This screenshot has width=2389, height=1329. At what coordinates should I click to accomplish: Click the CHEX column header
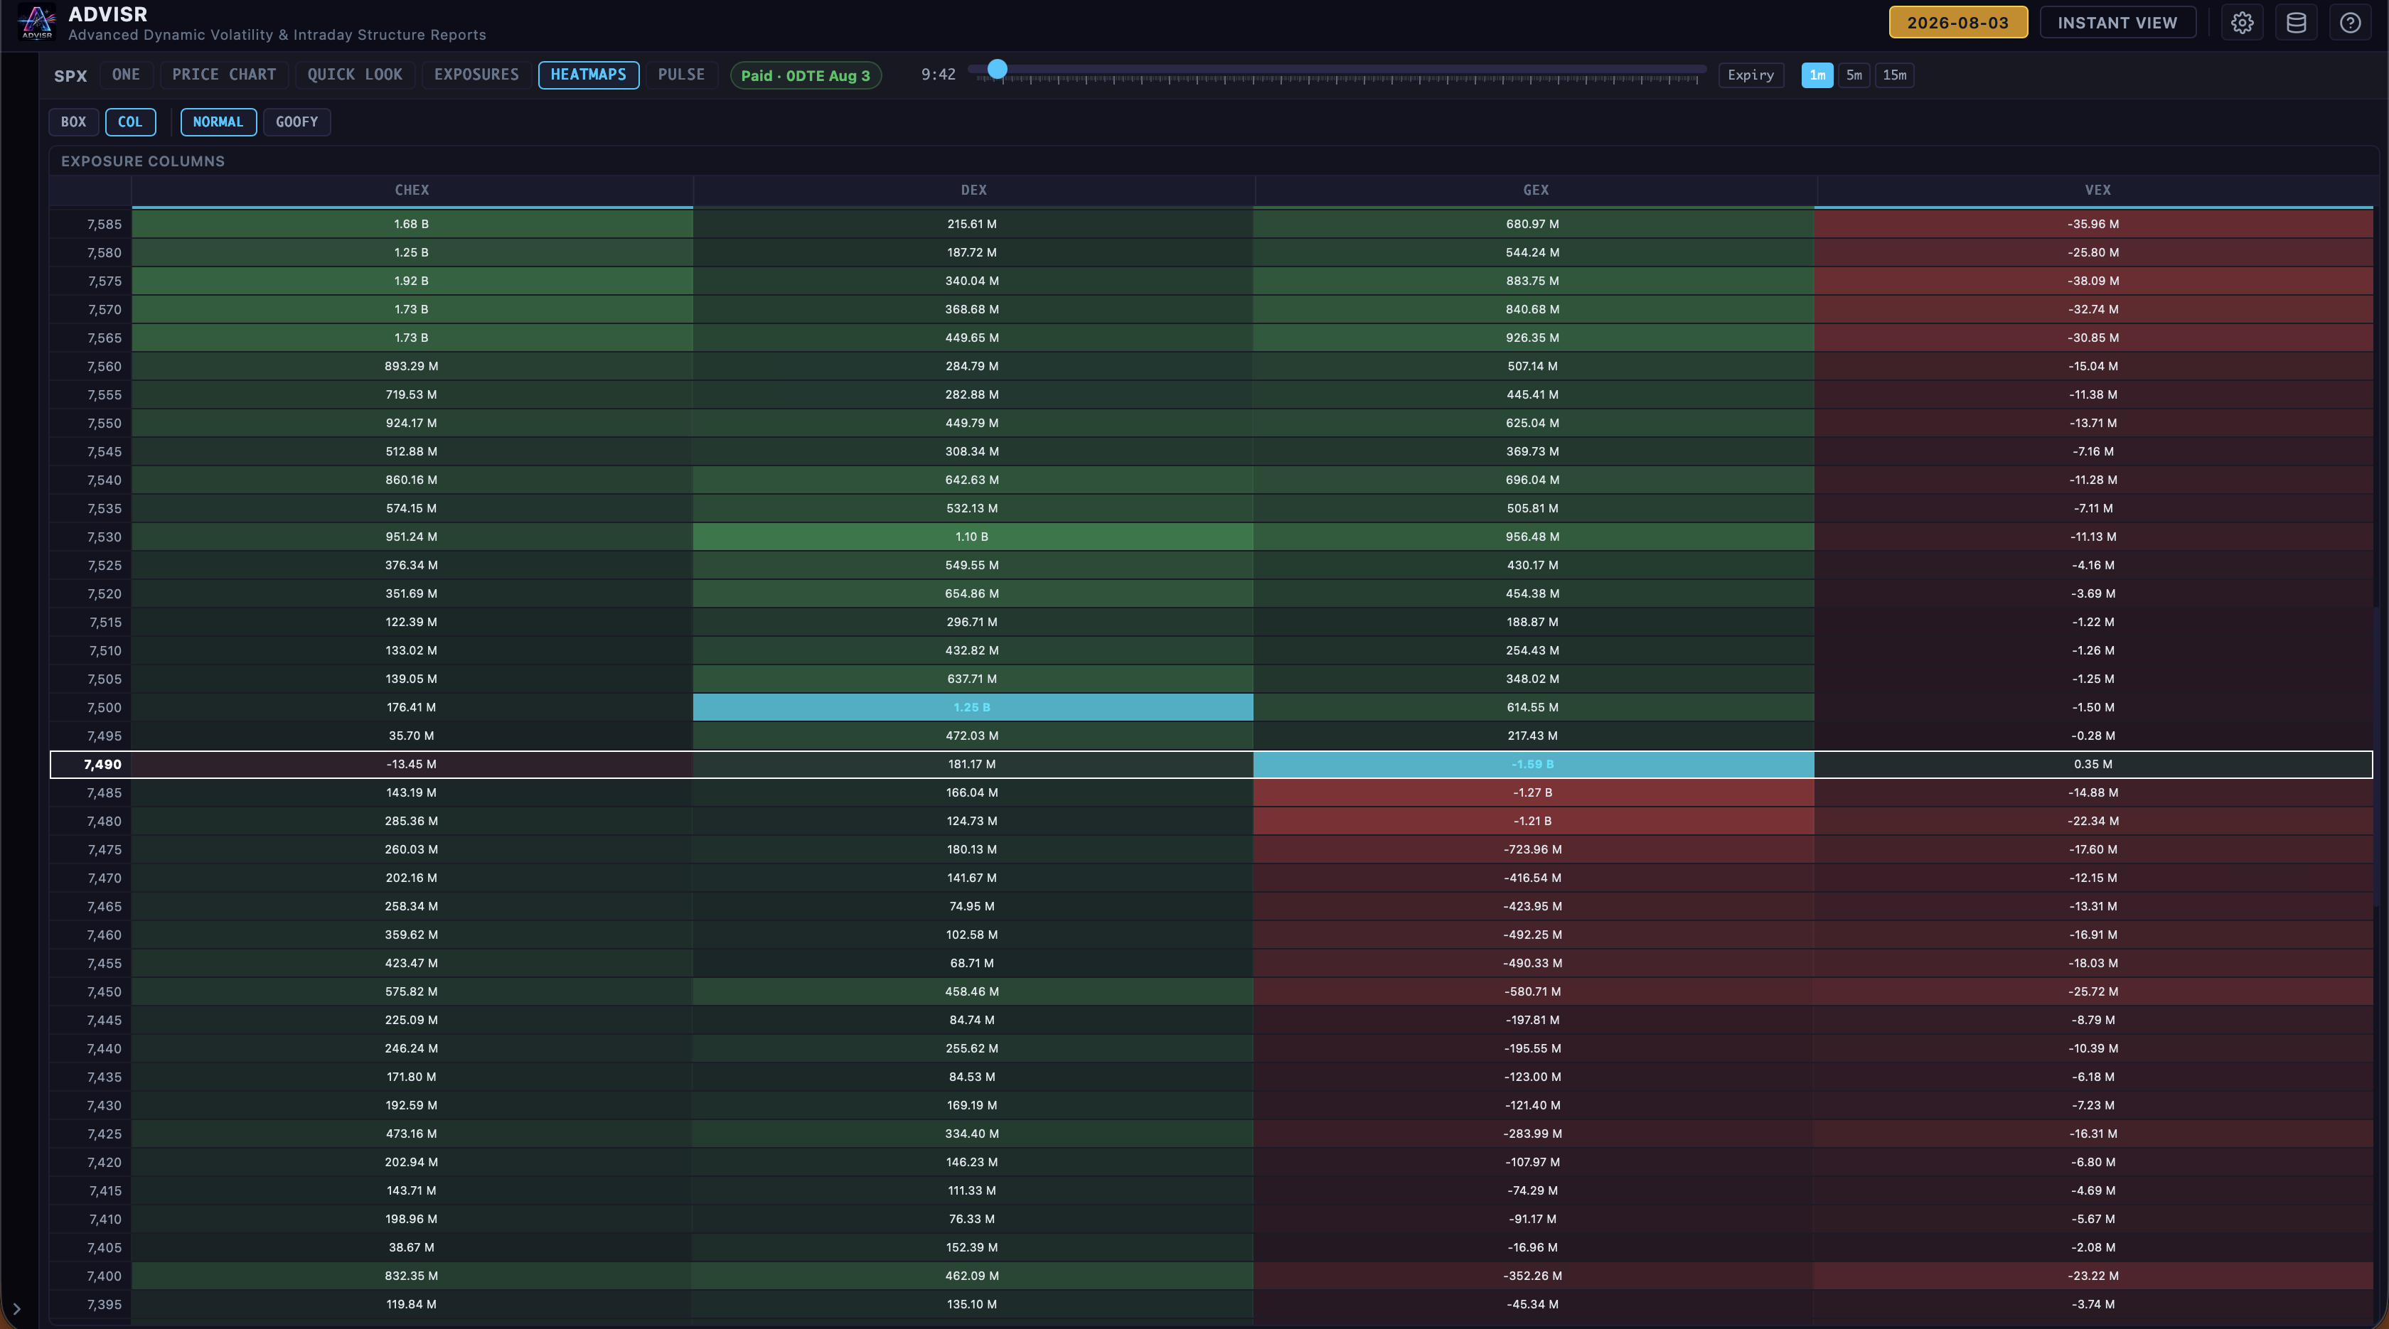(412, 190)
